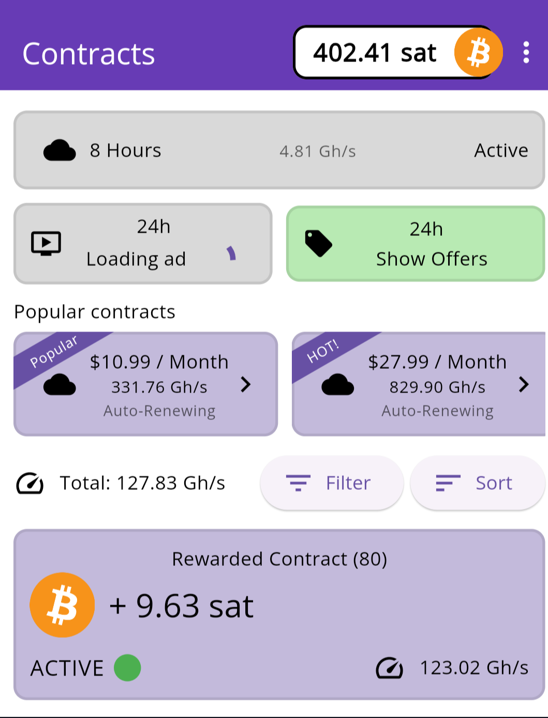Expand the $27.99 / Month contract chevron

524,384
